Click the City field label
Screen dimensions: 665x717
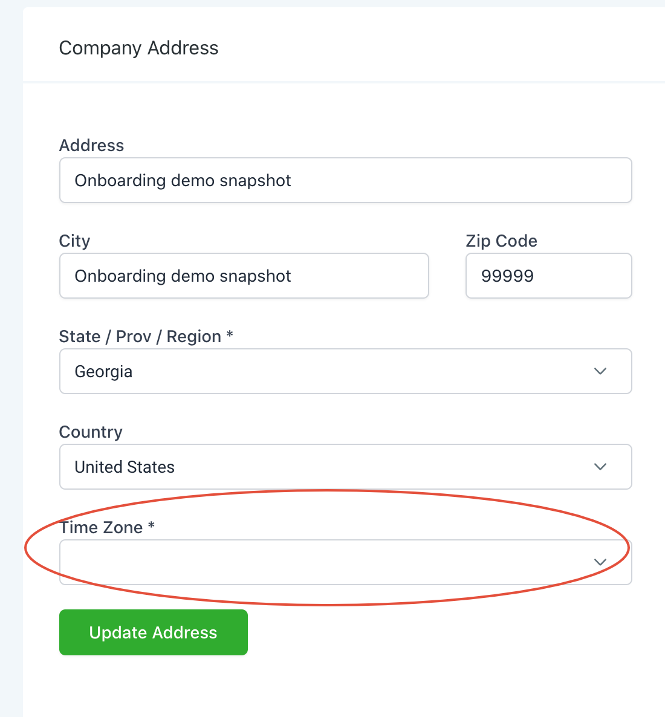pyautogui.click(x=74, y=241)
